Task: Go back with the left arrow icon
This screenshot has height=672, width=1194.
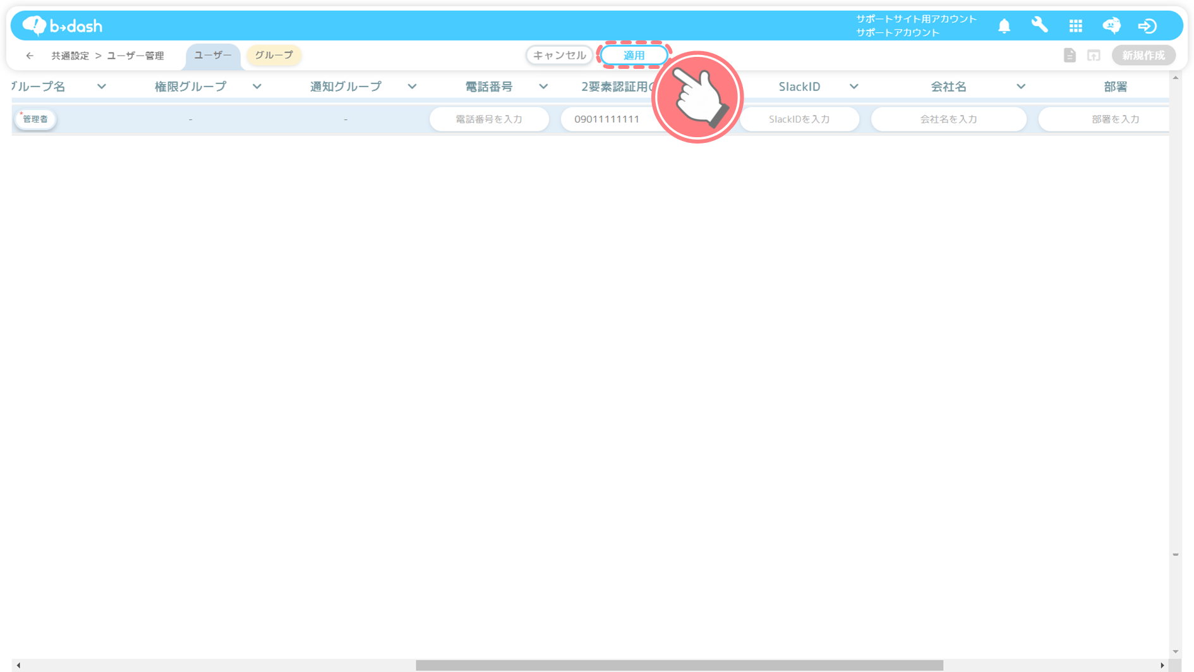Action: 30,56
